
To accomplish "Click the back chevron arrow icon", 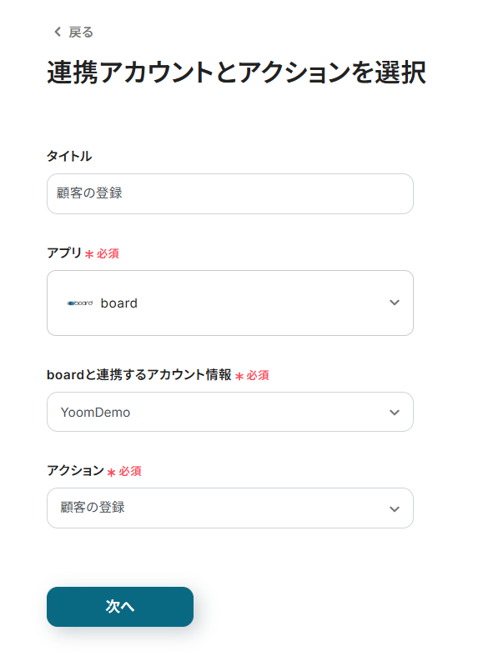I will tap(58, 32).
